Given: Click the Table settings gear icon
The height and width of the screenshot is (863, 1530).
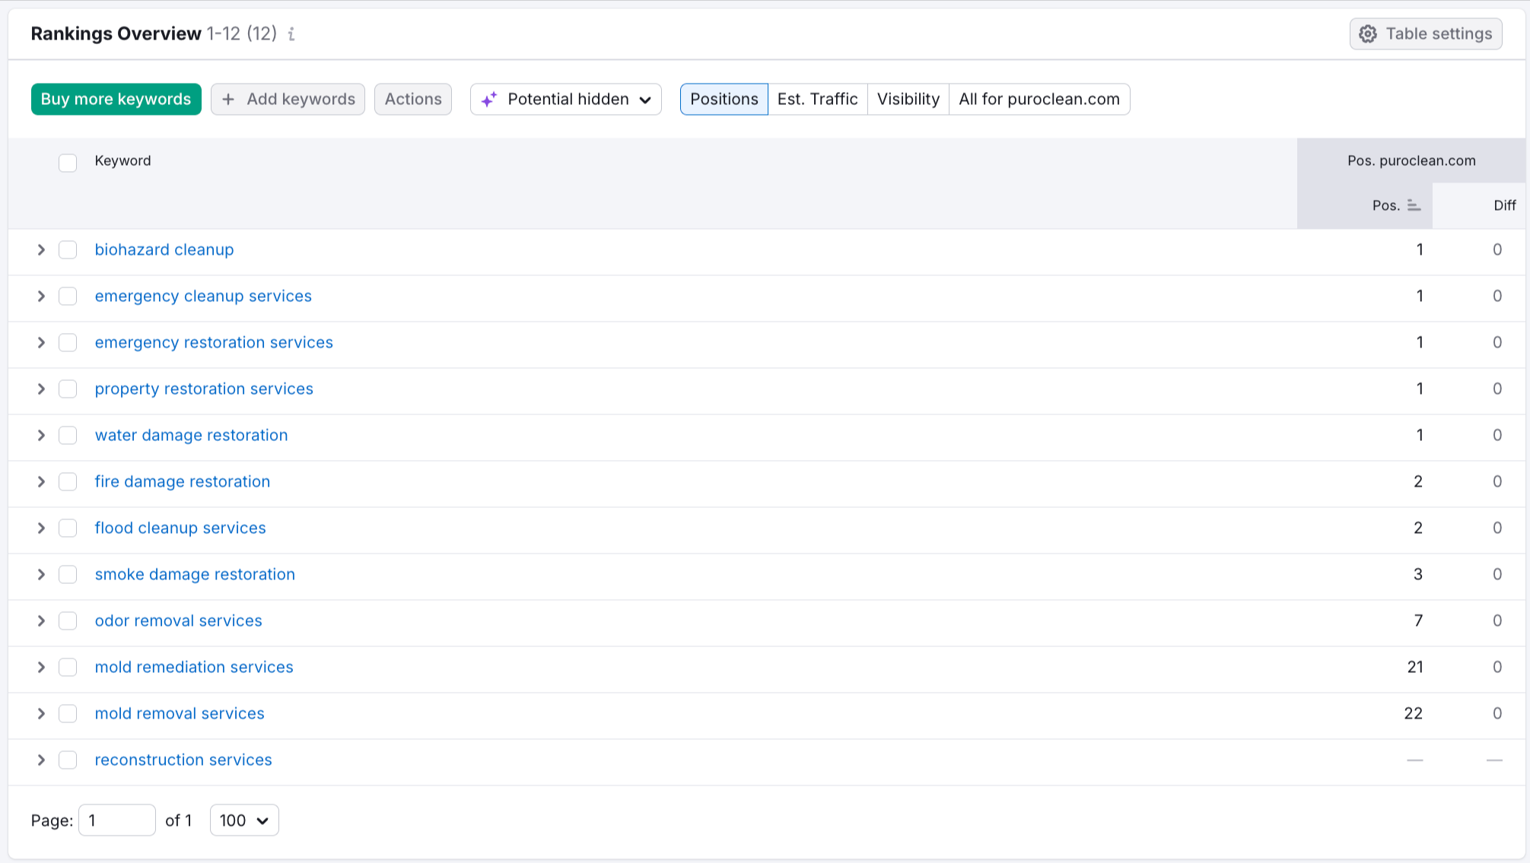Looking at the screenshot, I should point(1368,34).
